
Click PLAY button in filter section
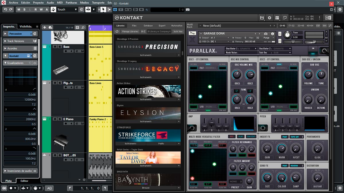[x=241, y=137]
